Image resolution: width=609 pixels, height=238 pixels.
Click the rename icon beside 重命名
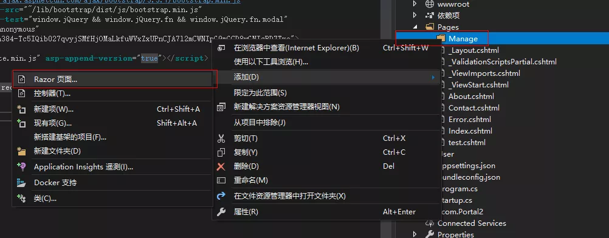pyautogui.click(x=221, y=180)
